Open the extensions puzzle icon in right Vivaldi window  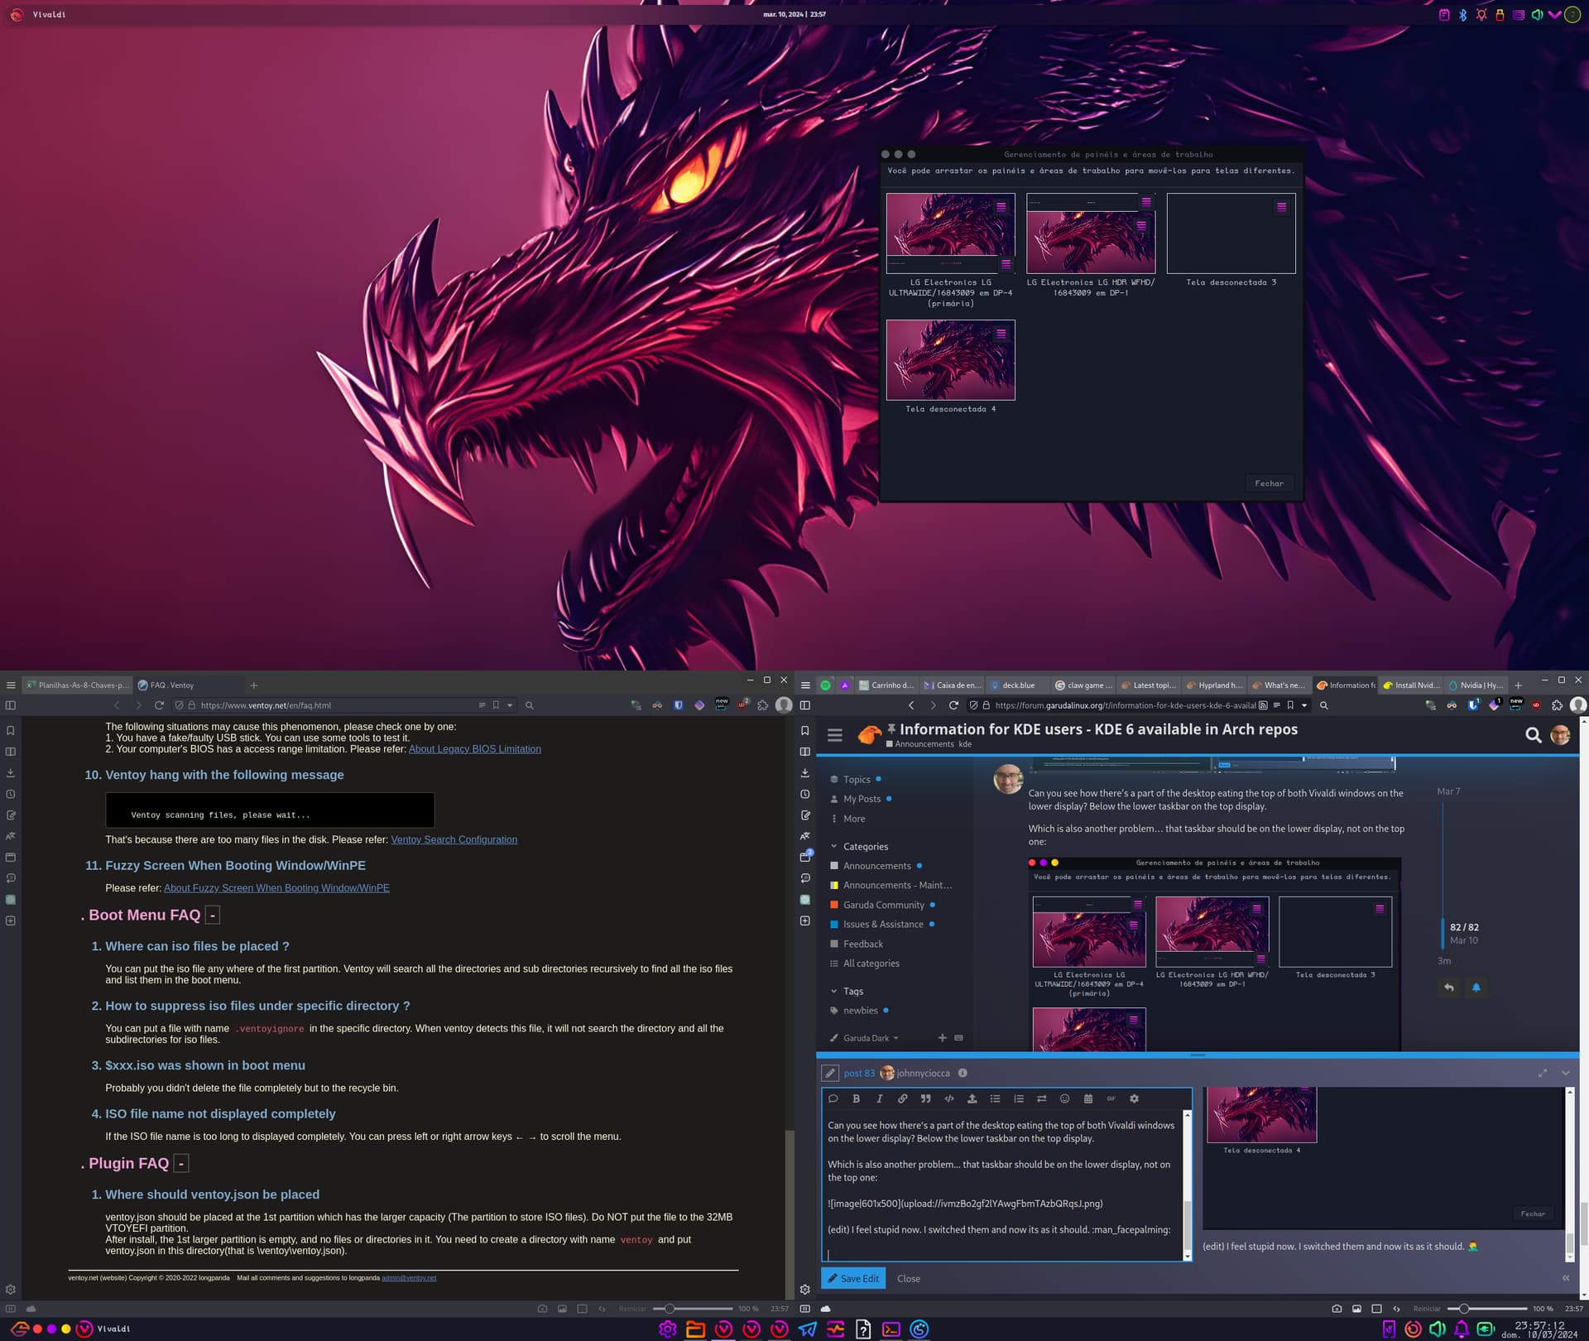[1557, 705]
